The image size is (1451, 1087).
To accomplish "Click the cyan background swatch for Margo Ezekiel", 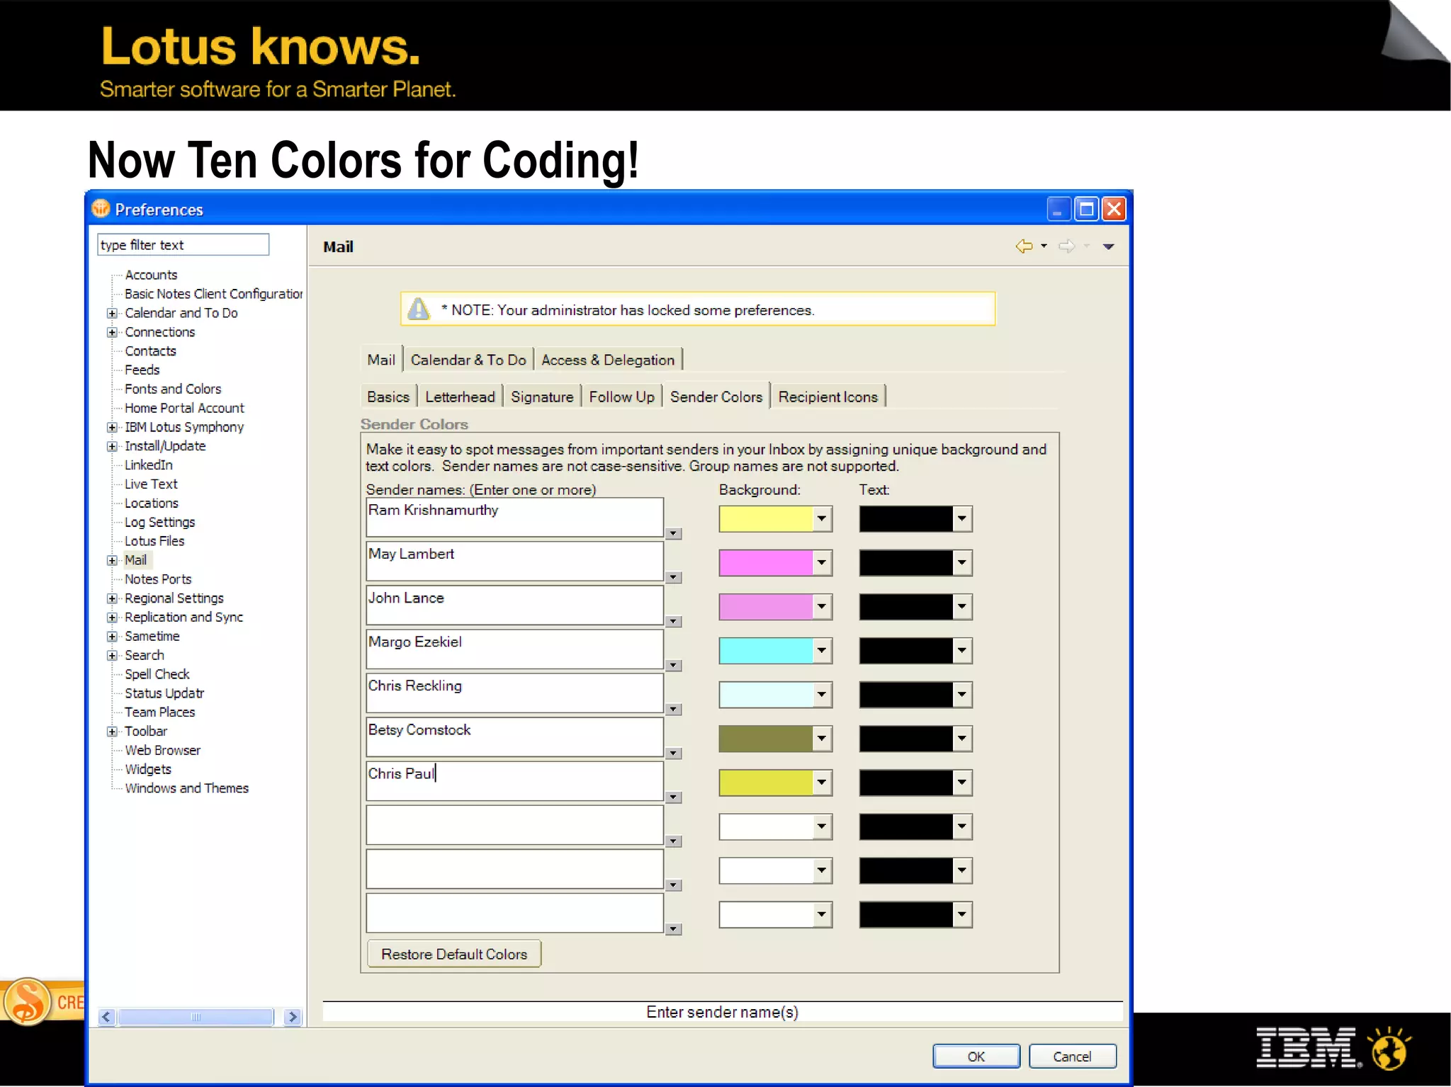I will point(766,651).
